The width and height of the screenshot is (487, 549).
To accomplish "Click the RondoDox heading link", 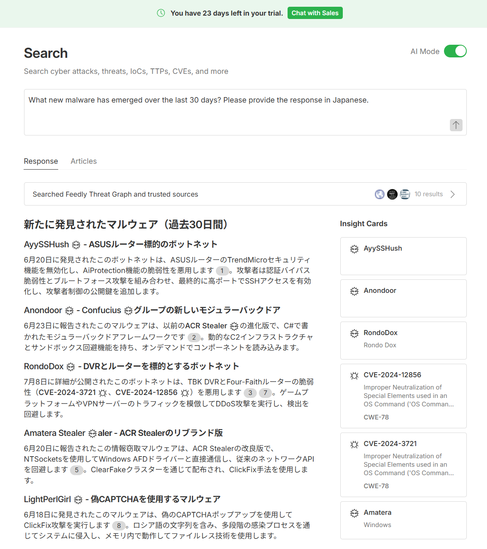I will tap(44, 366).
